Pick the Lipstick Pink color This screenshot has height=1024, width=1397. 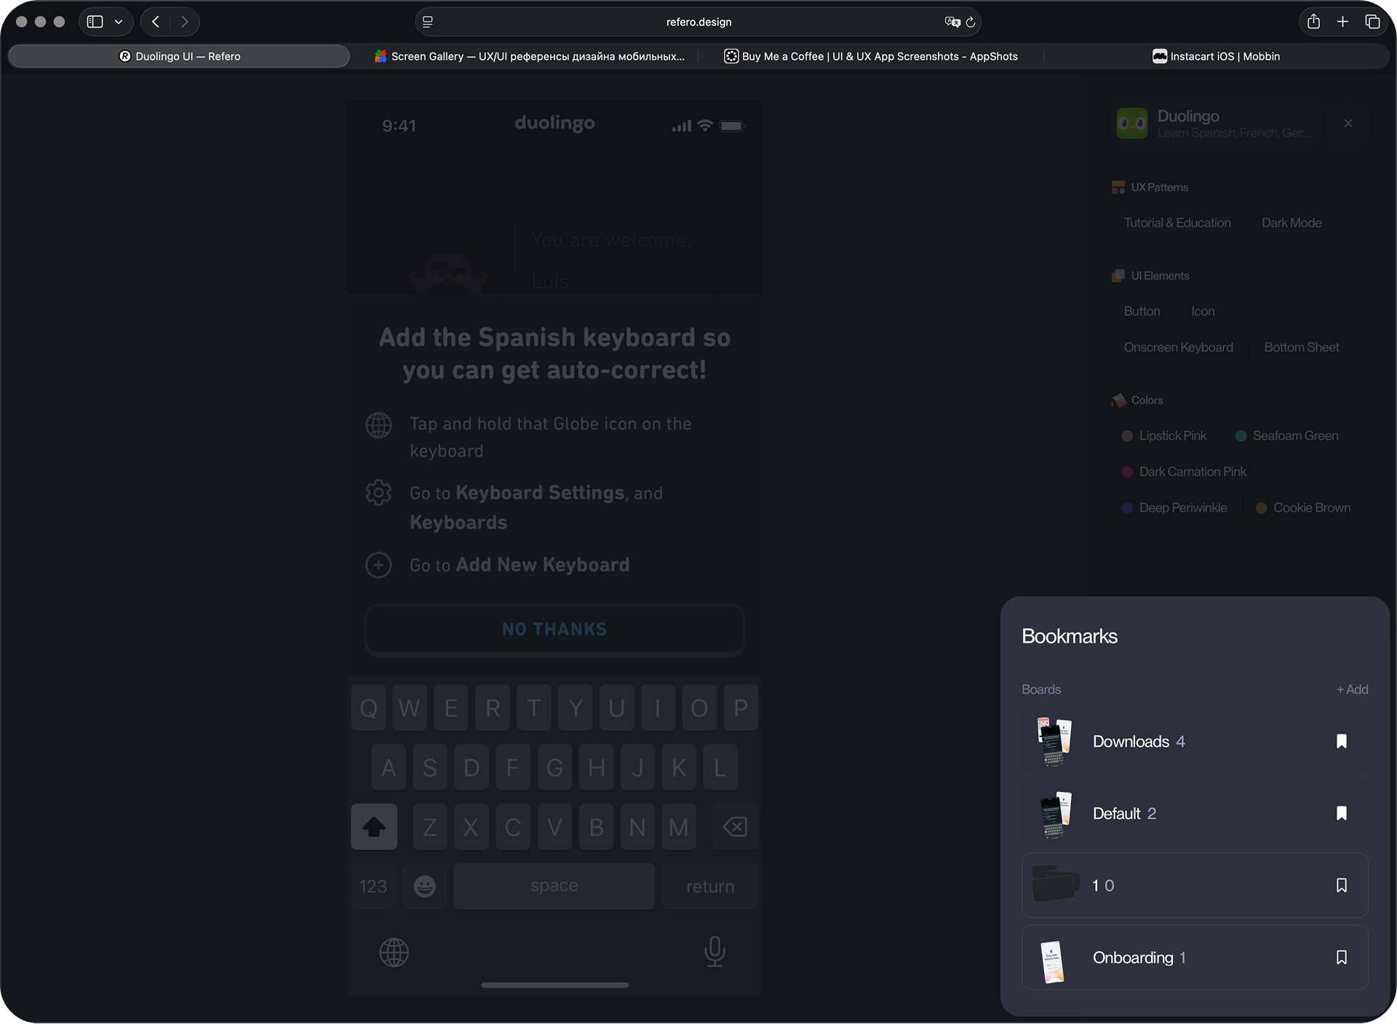[1165, 435]
